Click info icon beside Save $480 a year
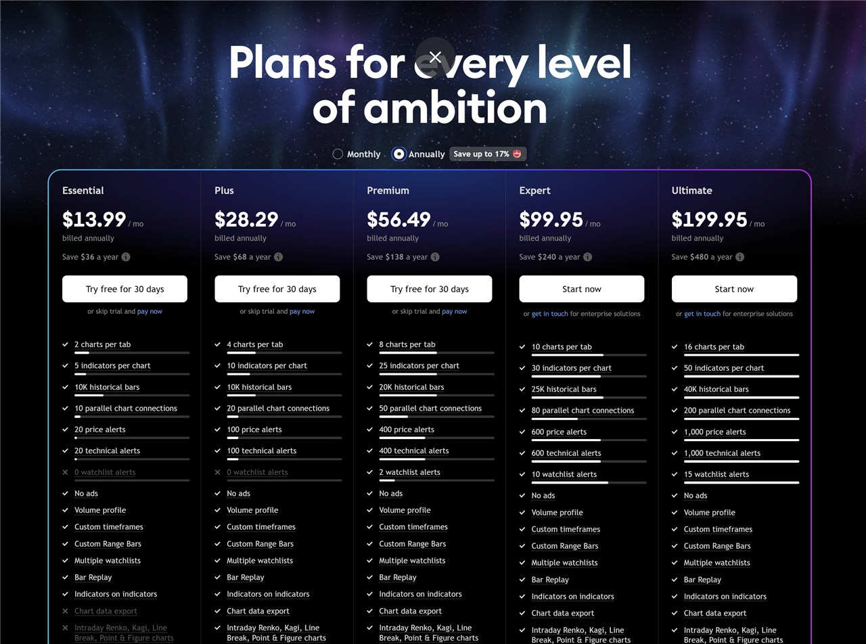 click(x=739, y=257)
